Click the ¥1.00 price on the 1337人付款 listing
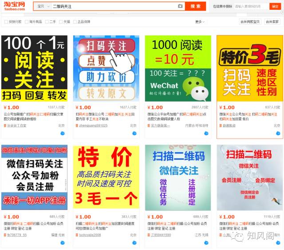Image resolution: width=284 pixels, height=250 pixels. pyautogui.click(x=12, y=107)
